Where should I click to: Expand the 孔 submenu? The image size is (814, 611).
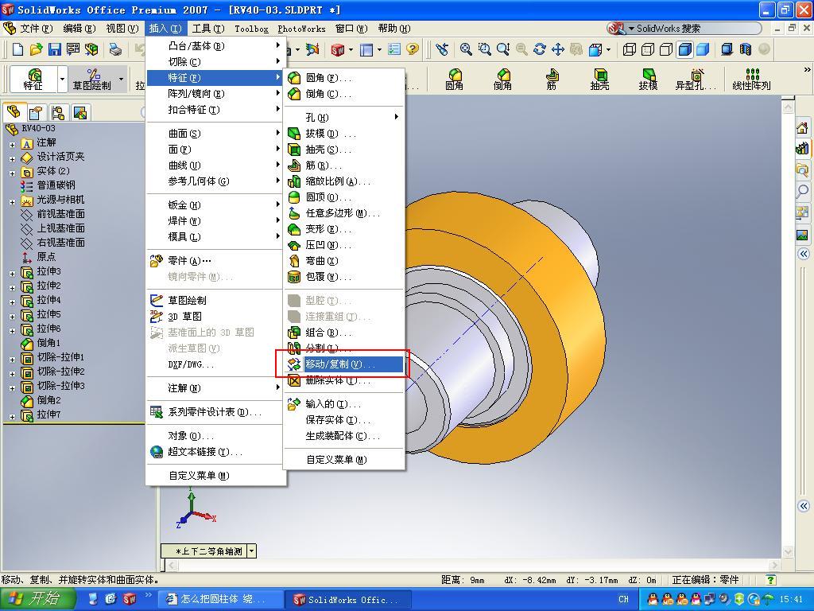(344, 118)
